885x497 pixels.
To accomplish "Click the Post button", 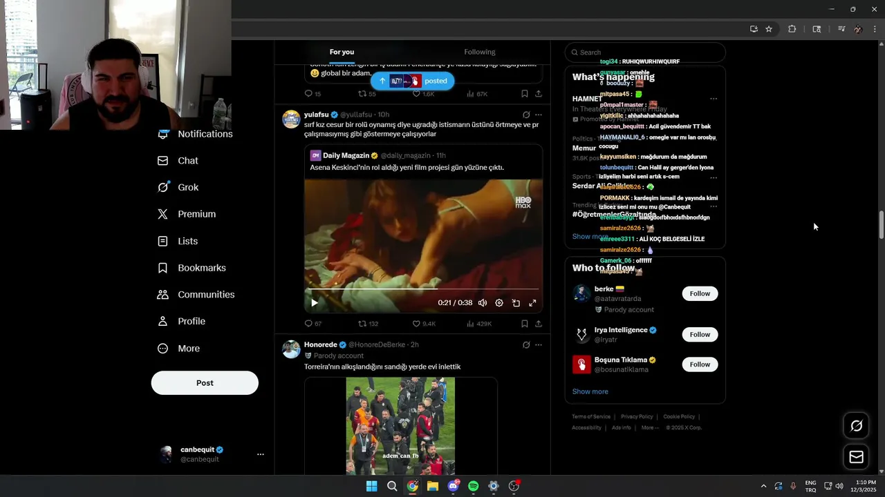I will click(205, 383).
